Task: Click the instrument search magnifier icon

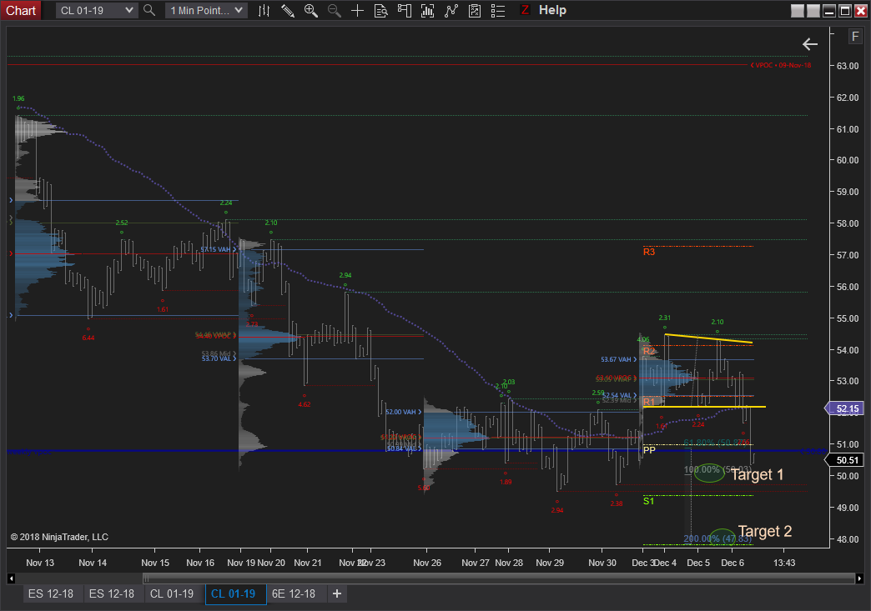Action: (x=149, y=10)
